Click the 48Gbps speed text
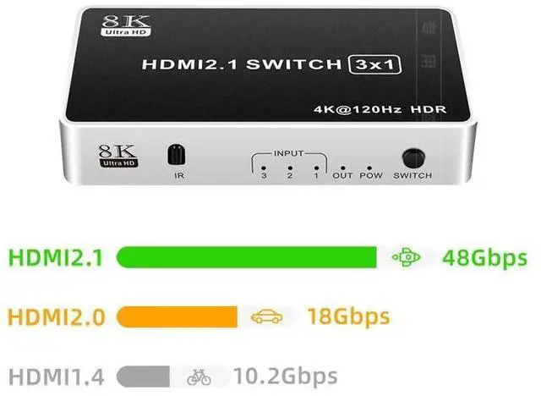Screen dimensions: 541x396 (x=484, y=258)
